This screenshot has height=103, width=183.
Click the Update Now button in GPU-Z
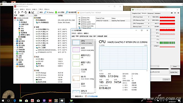coord(174,72)
